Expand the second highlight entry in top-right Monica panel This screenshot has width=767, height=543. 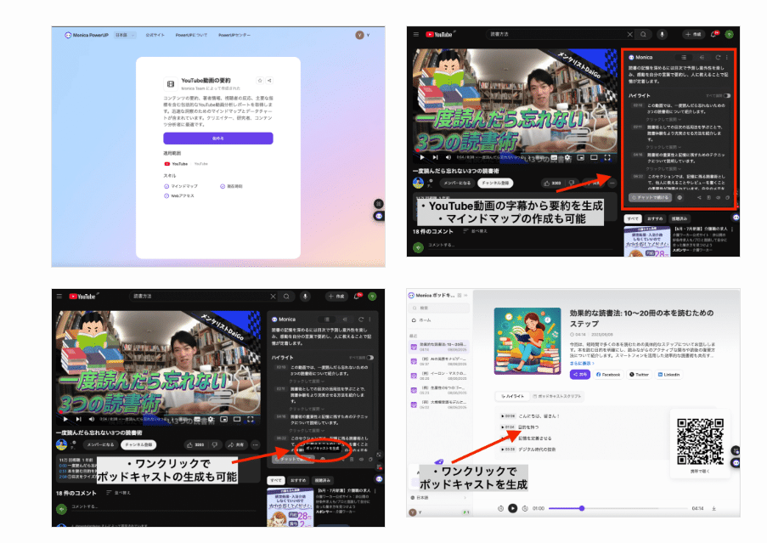pyautogui.click(x=663, y=147)
